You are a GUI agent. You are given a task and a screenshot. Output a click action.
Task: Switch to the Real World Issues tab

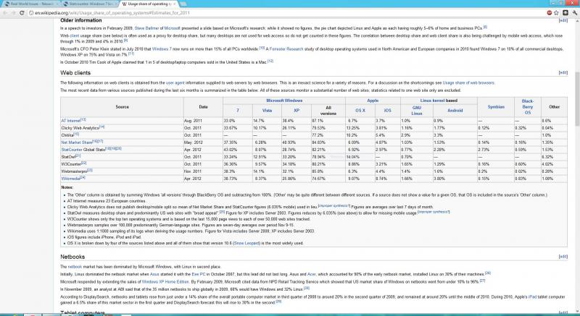pyautogui.click(x=31, y=4)
